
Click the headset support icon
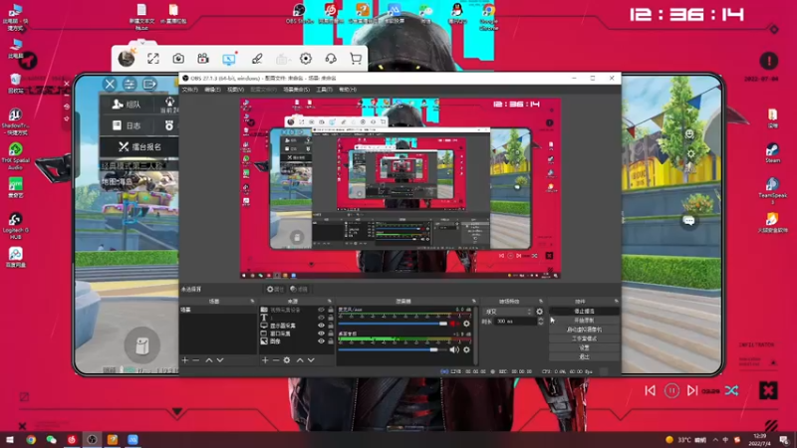point(331,59)
